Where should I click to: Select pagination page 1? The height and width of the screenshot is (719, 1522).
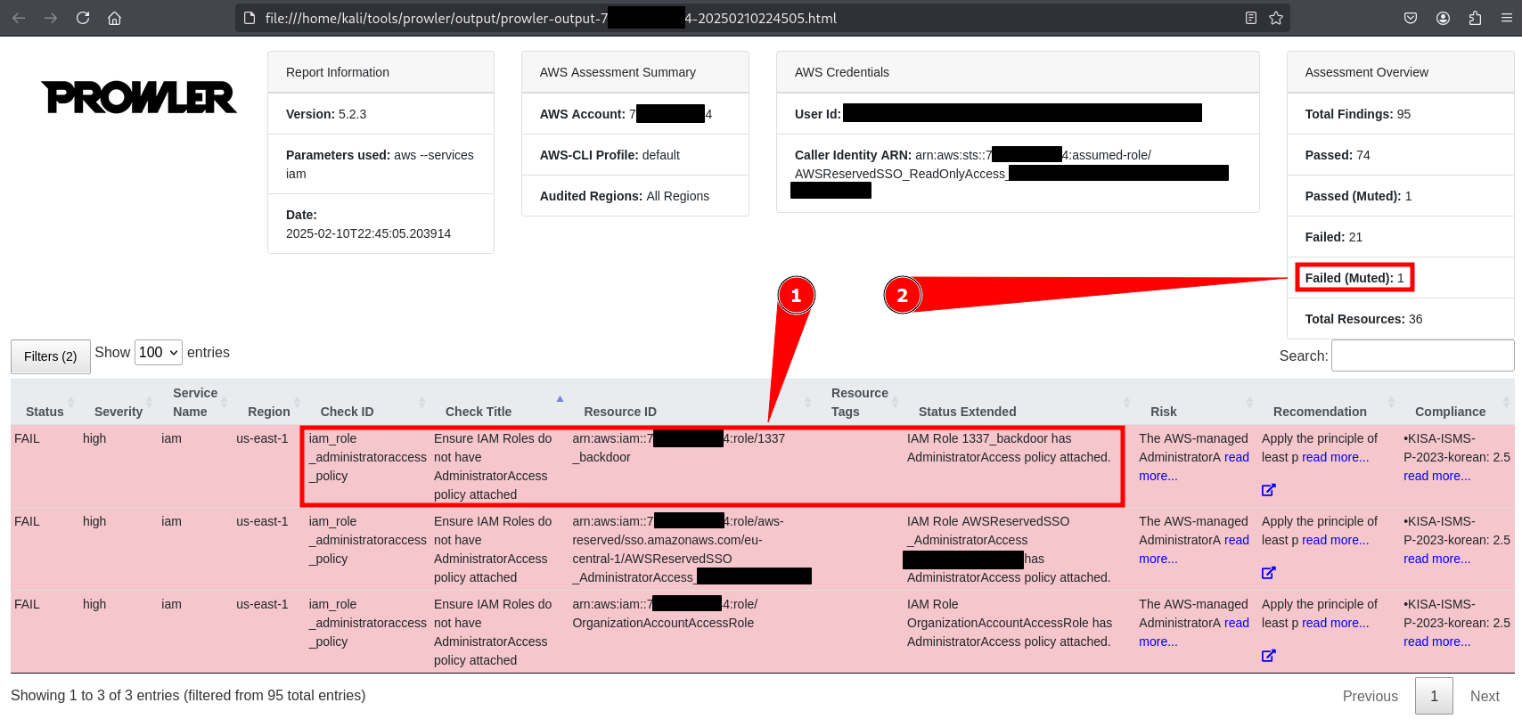point(1434,696)
